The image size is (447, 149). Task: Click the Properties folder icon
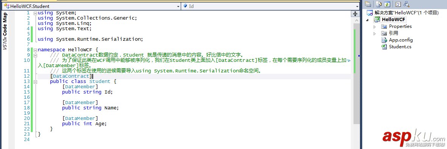point(384,26)
